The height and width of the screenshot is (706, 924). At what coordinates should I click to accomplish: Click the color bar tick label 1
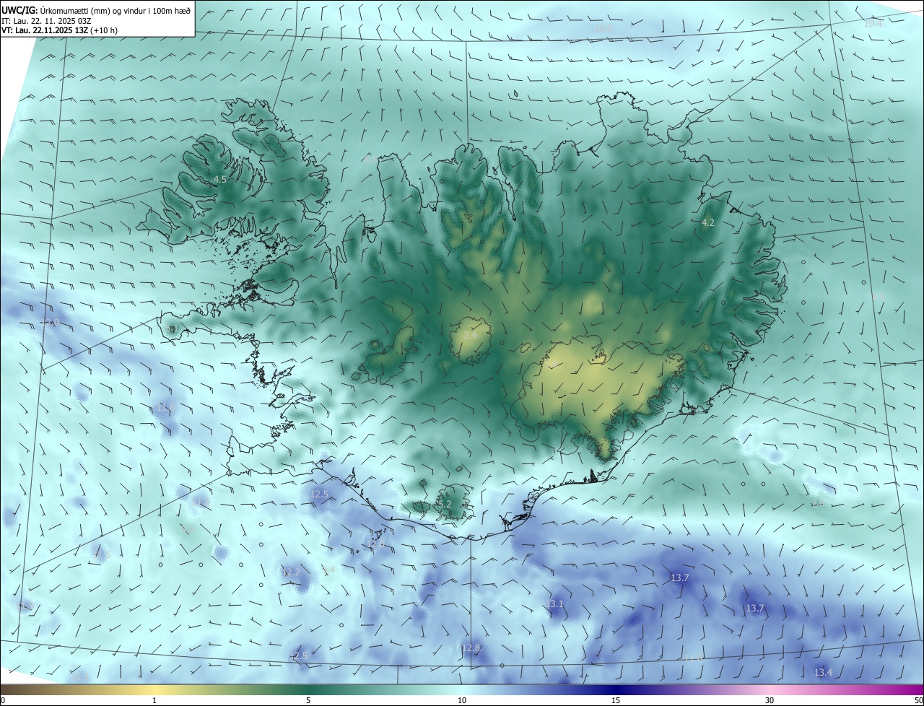click(x=154, y=700)
